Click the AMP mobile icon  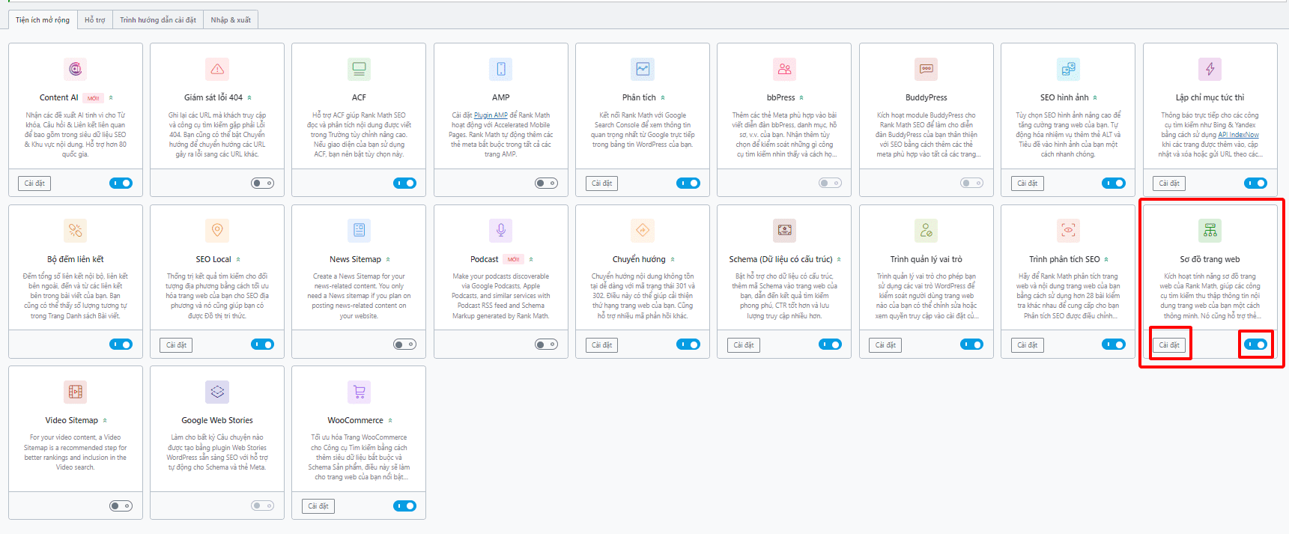501,69
